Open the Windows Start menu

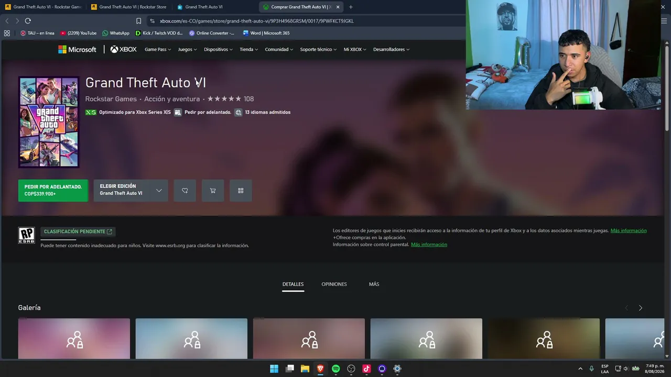coord(274,369)
